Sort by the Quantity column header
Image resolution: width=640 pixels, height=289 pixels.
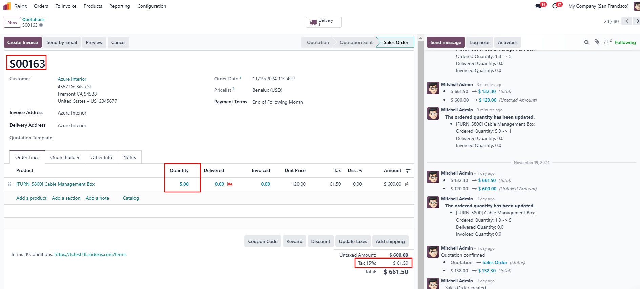pyautogui.click(x=179, y=170)
